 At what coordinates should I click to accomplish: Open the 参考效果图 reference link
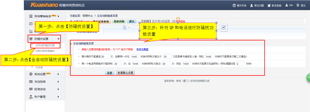(142, 49)
